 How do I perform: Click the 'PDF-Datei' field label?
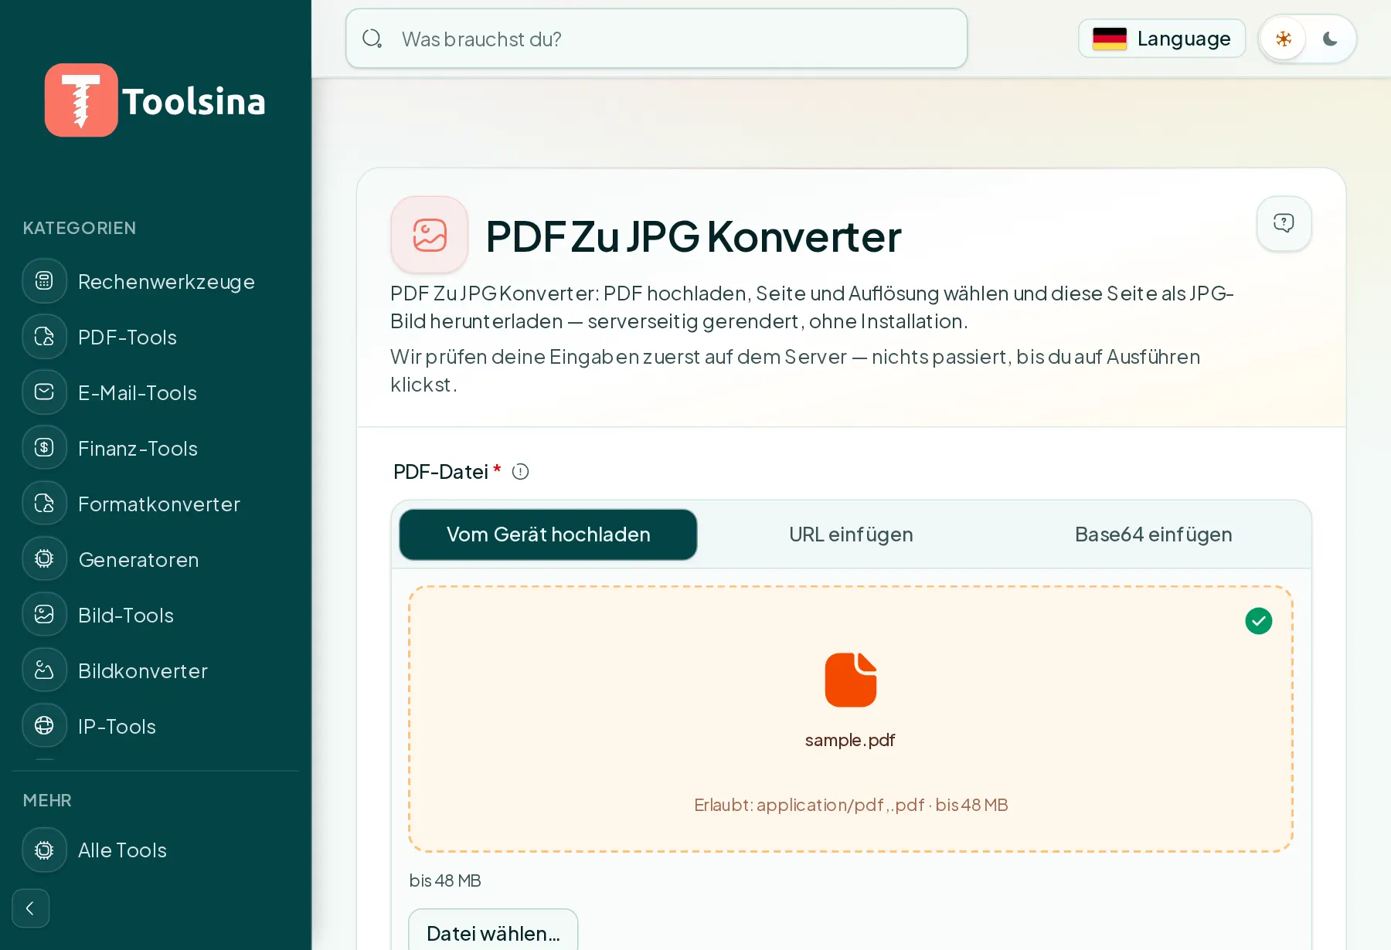[440, 472]
